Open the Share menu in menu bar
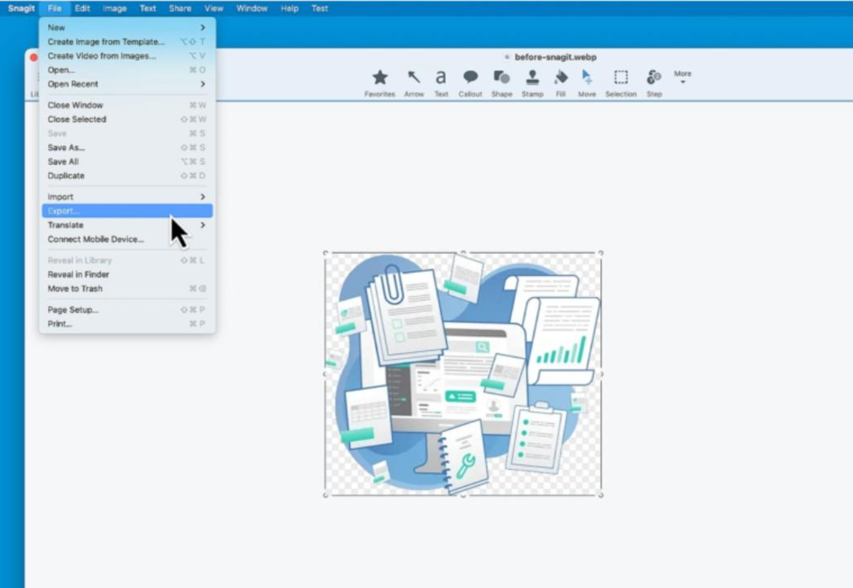853x588 pixels. (180, 8)
